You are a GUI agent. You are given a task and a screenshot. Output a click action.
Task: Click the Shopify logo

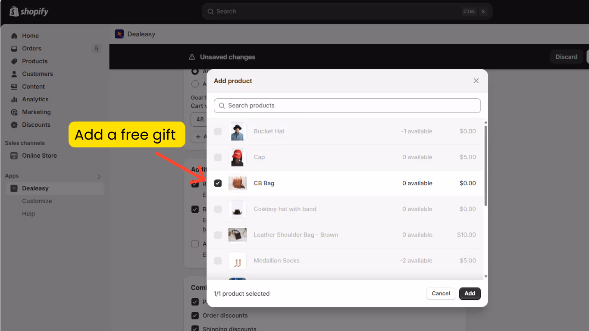click(x=29, y=12)
